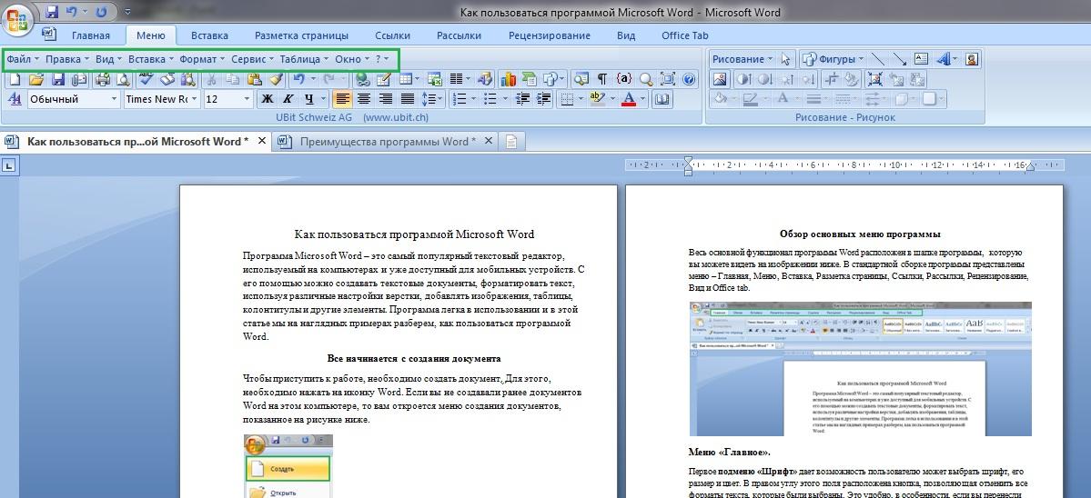1091x498 pixels.
Task: Click the Рисование drawing menu button
Action: (x=742, y=59)
